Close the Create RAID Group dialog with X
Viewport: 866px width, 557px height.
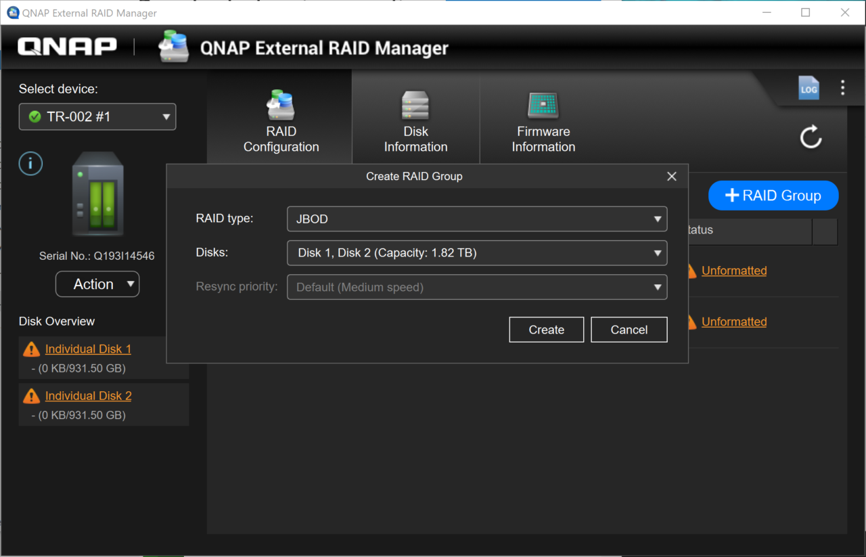click(671, 176)
